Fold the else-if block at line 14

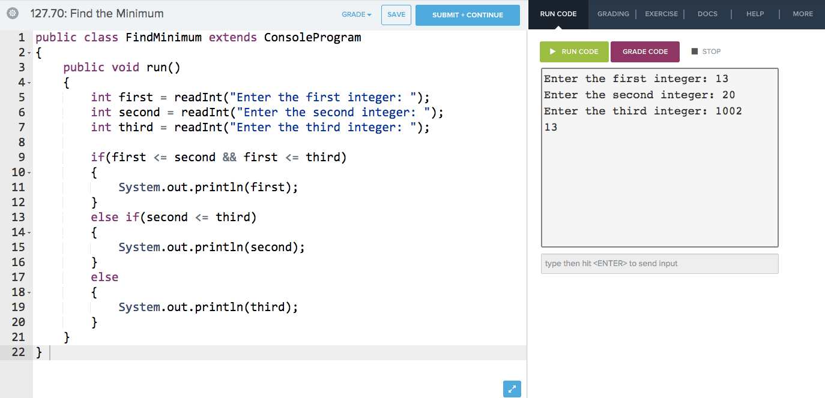[x=29, y=233]
